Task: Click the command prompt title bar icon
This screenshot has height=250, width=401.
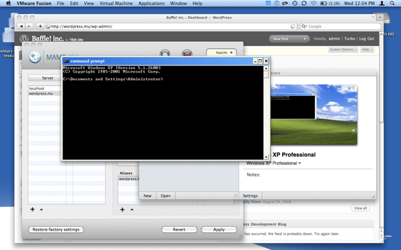Action: (x=66, y=61)
